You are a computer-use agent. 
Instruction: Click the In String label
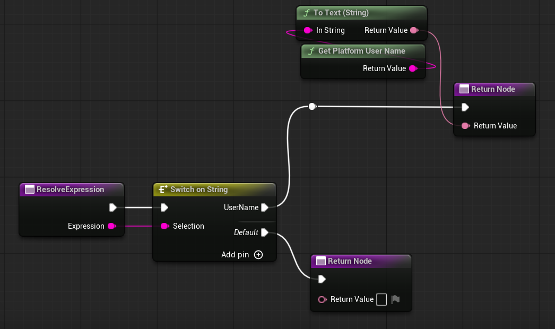coord(330,30)
